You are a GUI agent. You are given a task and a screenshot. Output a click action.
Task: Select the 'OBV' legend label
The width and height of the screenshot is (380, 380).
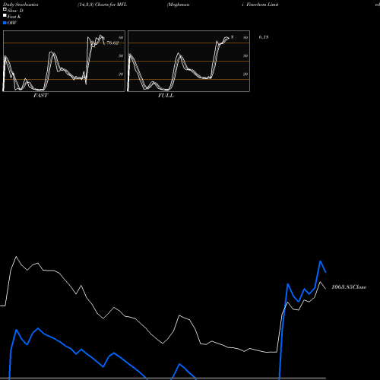[x=12, y=23]
